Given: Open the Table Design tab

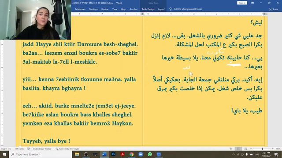Looking at the screenshot, I should point(148,9).
